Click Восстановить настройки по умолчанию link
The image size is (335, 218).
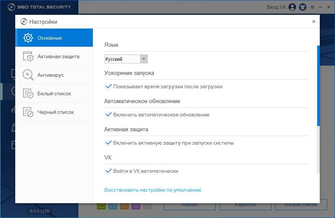[153, 190]
